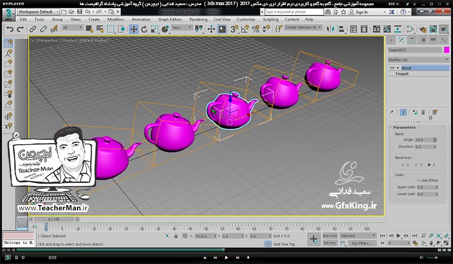Open the Graph Editors menu
The image size is (453, 264).
[x=170, y=19]
